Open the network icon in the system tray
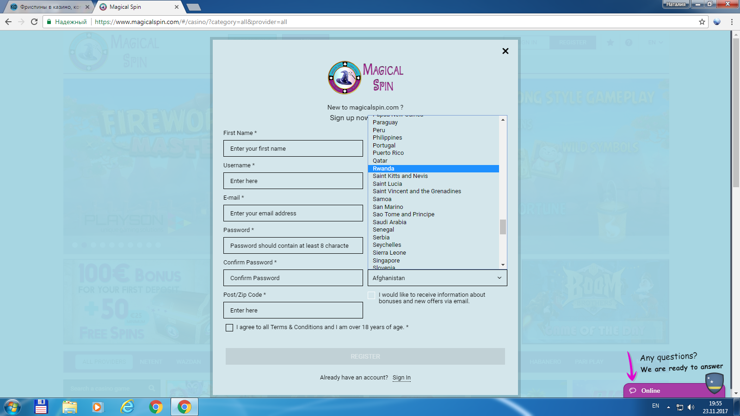 pos(680,407)
